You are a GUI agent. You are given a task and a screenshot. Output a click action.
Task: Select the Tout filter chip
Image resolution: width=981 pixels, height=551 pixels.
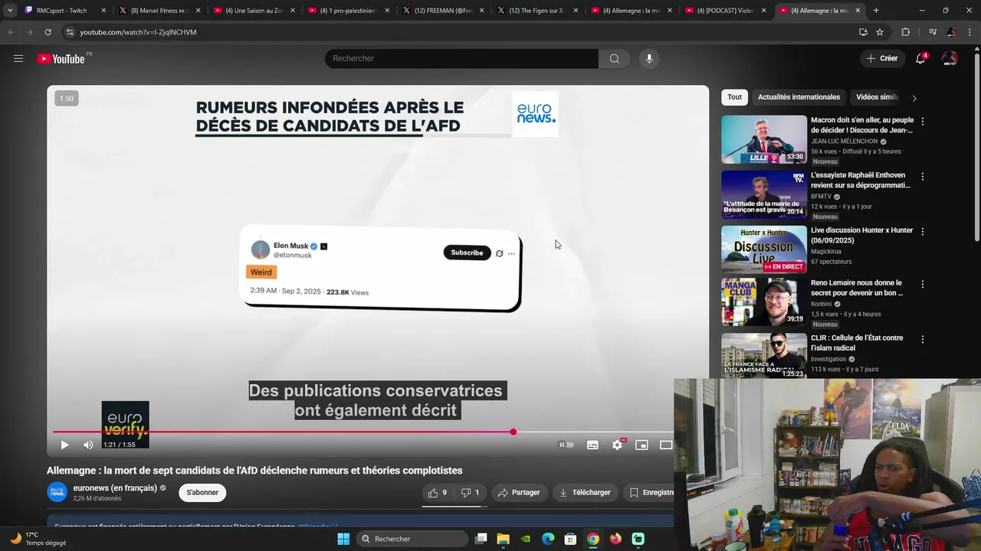pyautogui.click(x=734, y=97)
